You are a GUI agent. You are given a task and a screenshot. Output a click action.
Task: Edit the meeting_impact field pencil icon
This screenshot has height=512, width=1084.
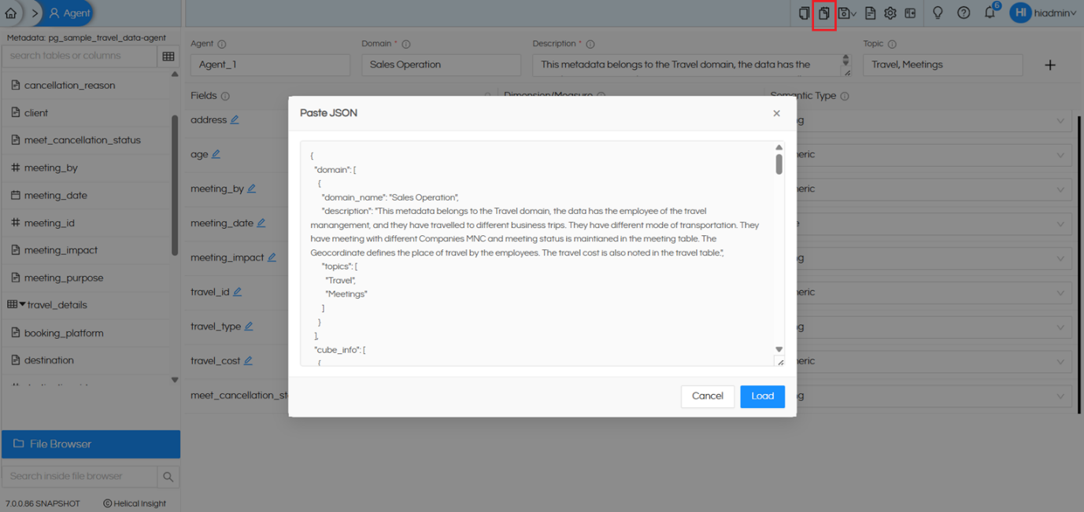[272, 258]
